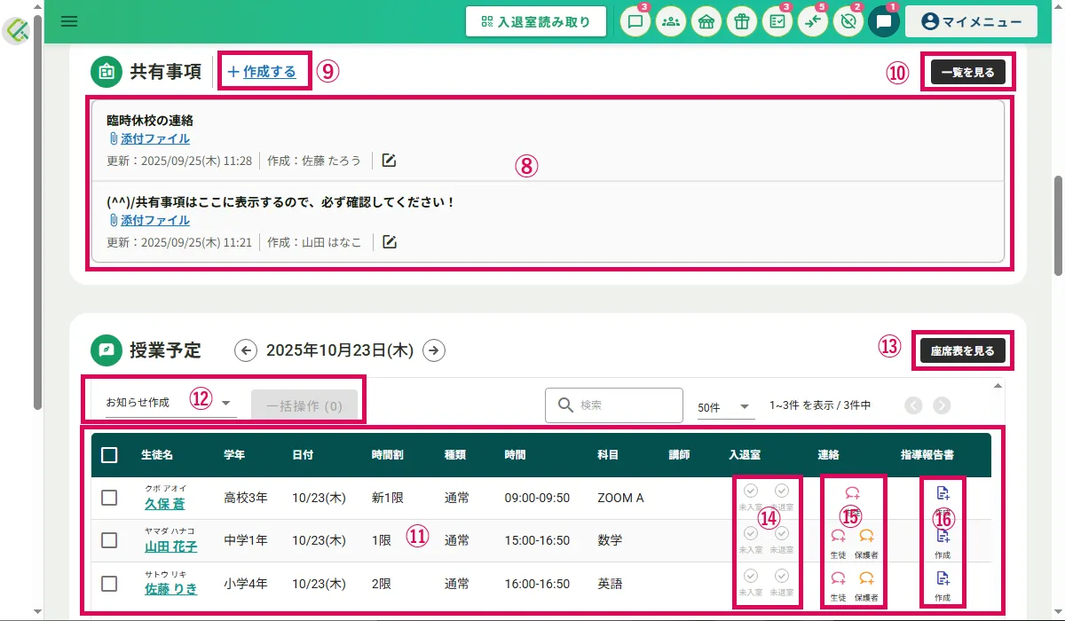Open the お知らせ作成 dropdown

tap(169, 403)
